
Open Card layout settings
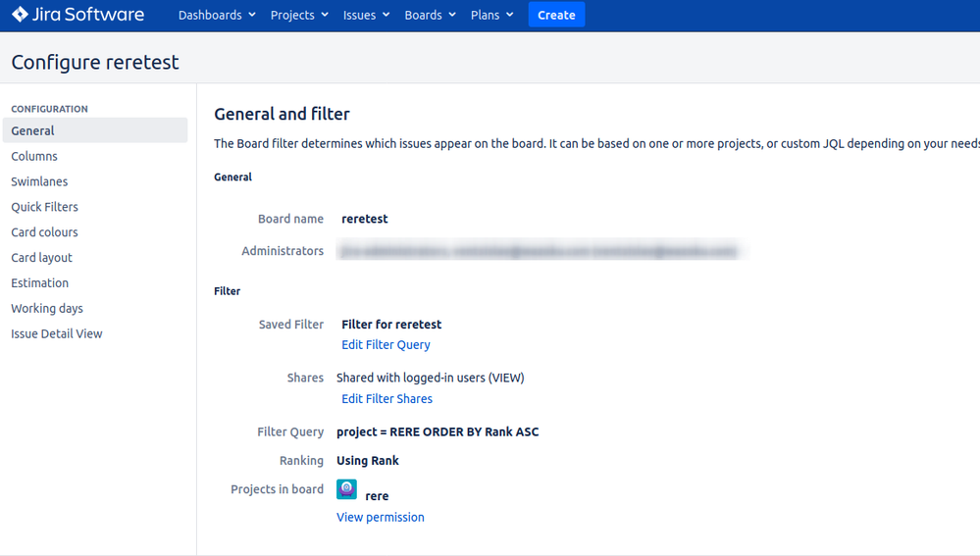coord(41,257)
